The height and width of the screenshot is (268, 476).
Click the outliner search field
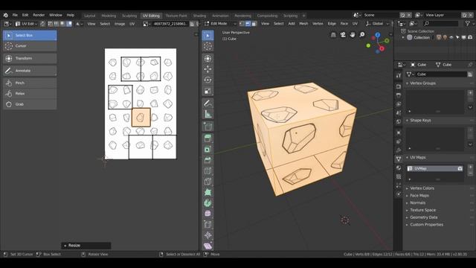pyautogui.click(x=441, y=23)
